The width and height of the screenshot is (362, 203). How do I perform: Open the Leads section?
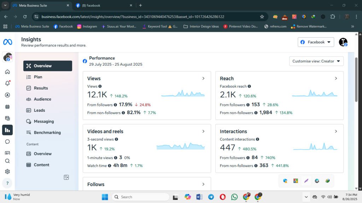click(48, 110)
